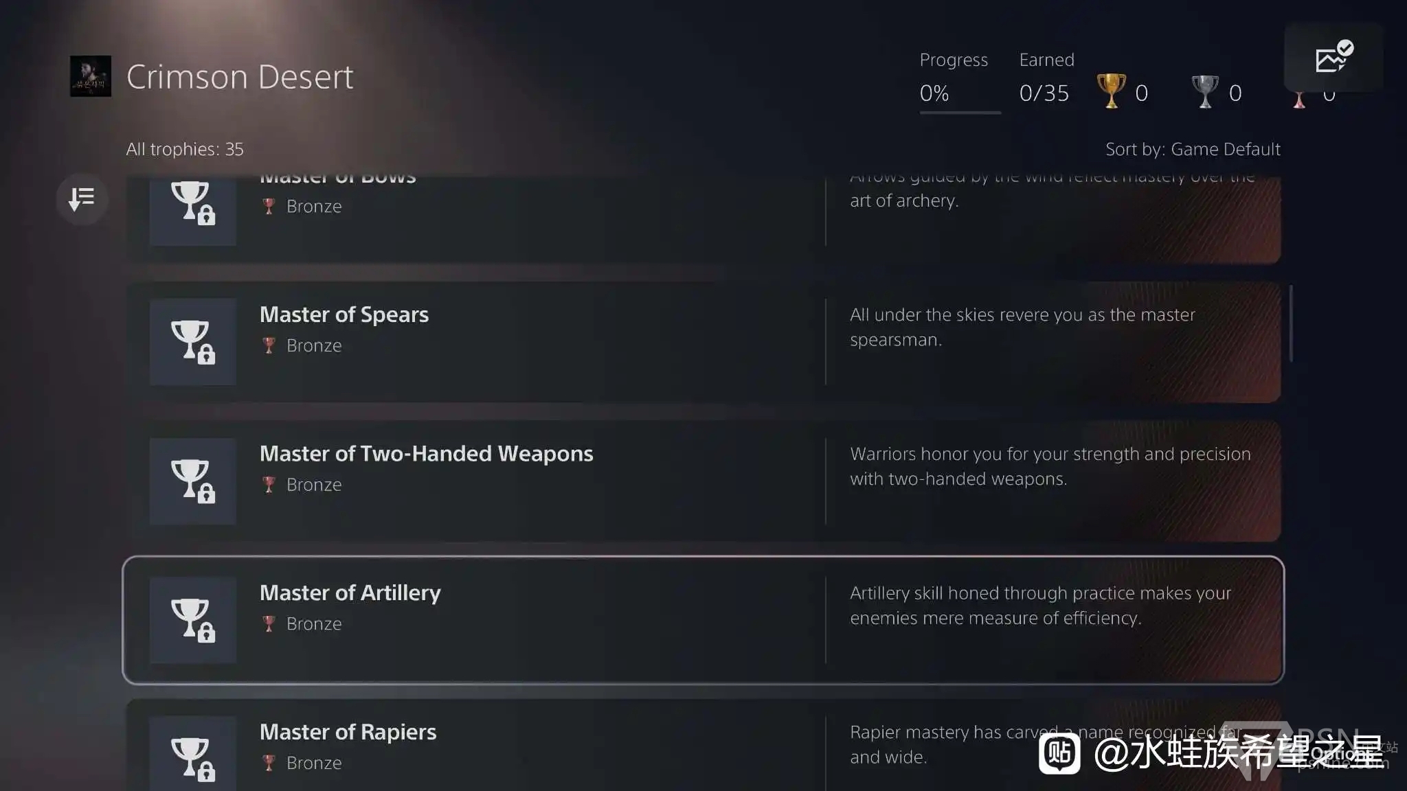
Task: Select the Master of Rapiers trophy title
Action: (x=348, y=732)
